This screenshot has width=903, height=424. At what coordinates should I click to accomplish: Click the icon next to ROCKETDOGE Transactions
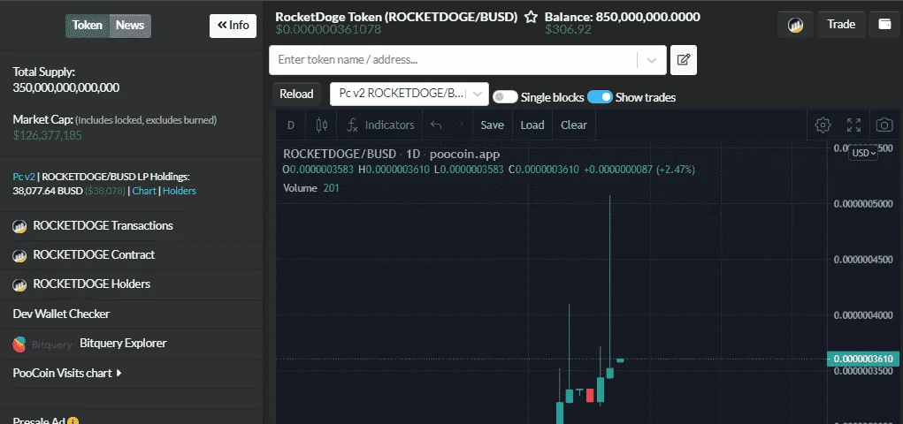pyautogui.click(x=20, y=226)
